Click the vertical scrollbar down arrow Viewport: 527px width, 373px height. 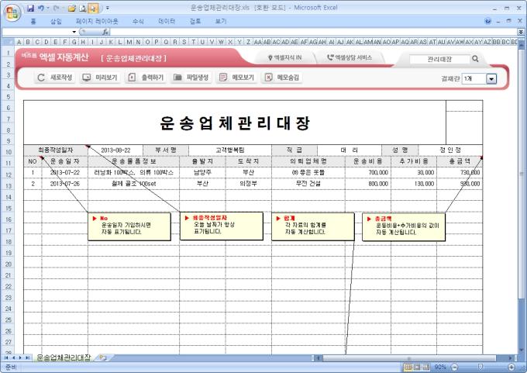click(522, 351)
